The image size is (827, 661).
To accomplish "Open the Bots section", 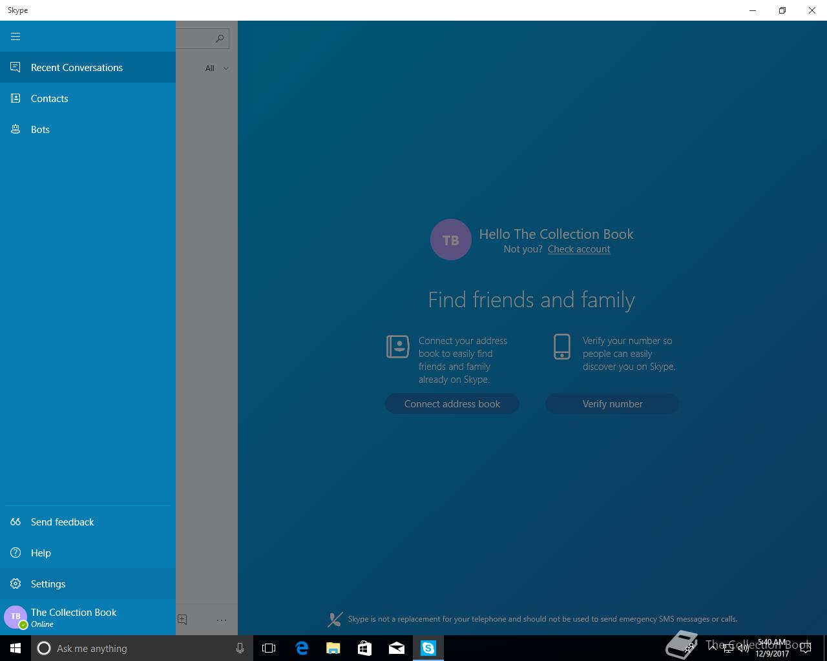I will pyautogui.click(x=88, y=129).
